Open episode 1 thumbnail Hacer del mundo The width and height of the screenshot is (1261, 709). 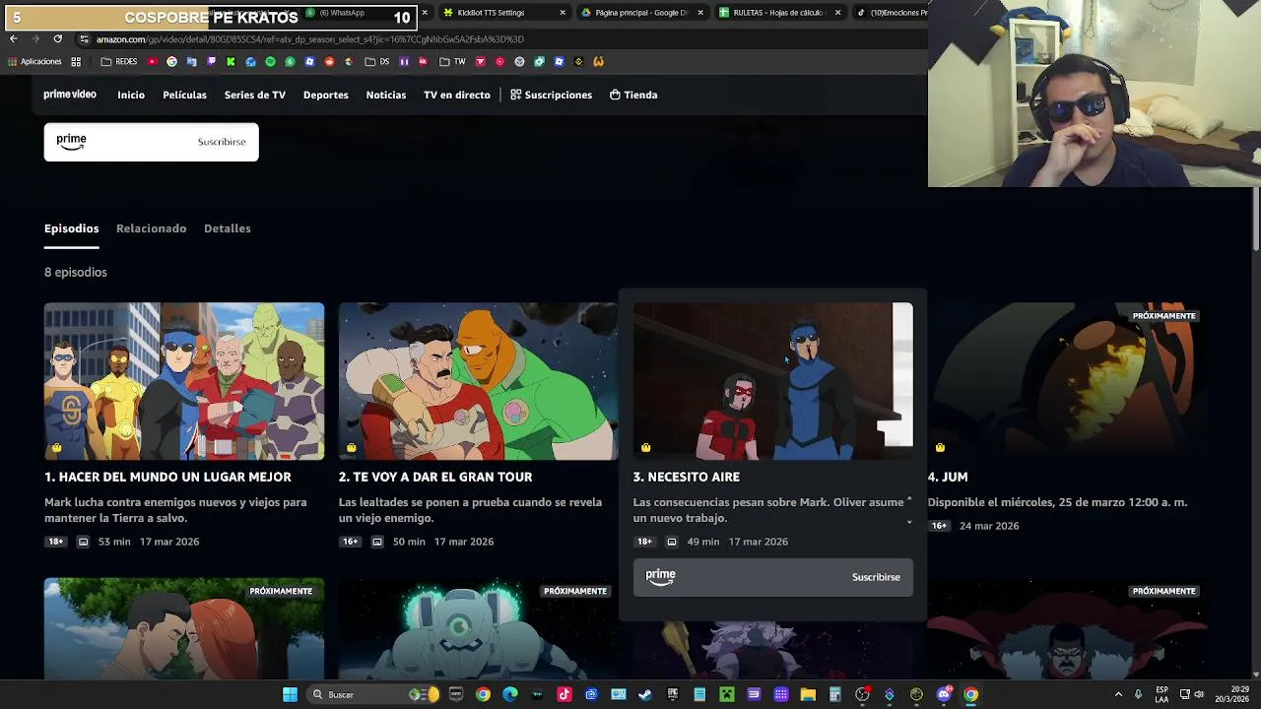pyautogui.click(x=184, y=381)
